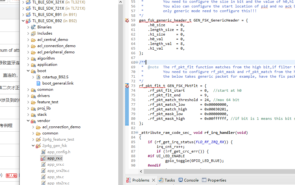Collapse the vendor folder
The image size is (295, 185).
(28, 121)
